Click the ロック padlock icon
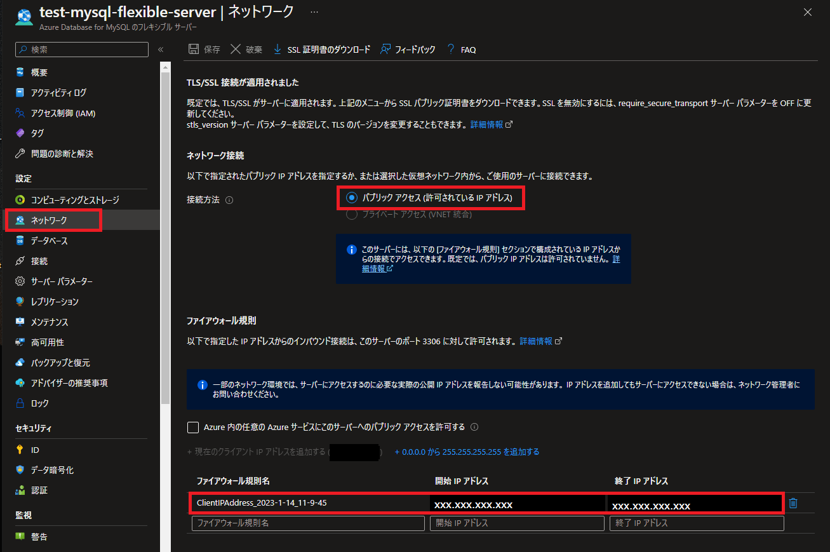 [x=20, y=403]
